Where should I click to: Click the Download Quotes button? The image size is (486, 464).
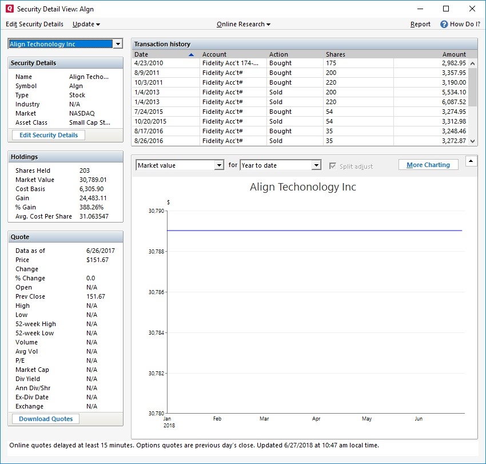46,419
